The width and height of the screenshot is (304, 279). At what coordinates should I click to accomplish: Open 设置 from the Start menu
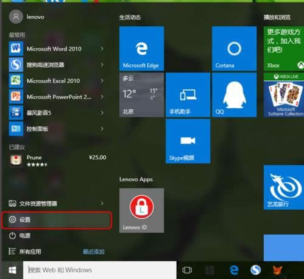pos(57,220)
